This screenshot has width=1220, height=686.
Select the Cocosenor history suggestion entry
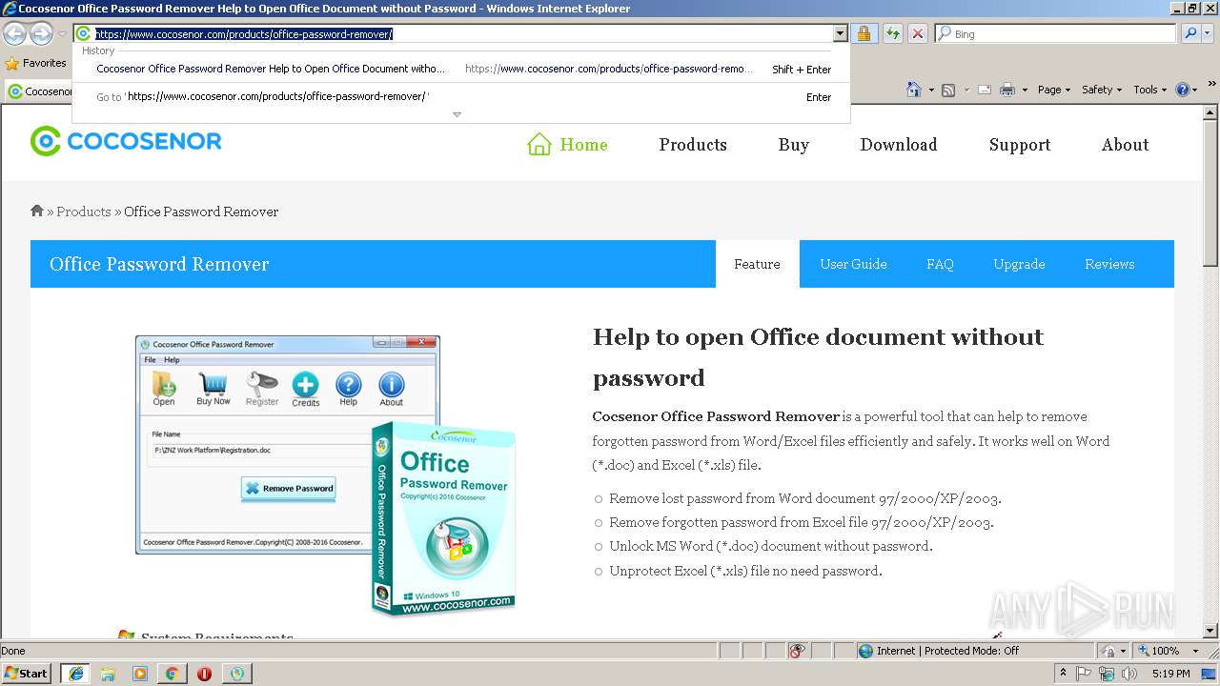461,69
